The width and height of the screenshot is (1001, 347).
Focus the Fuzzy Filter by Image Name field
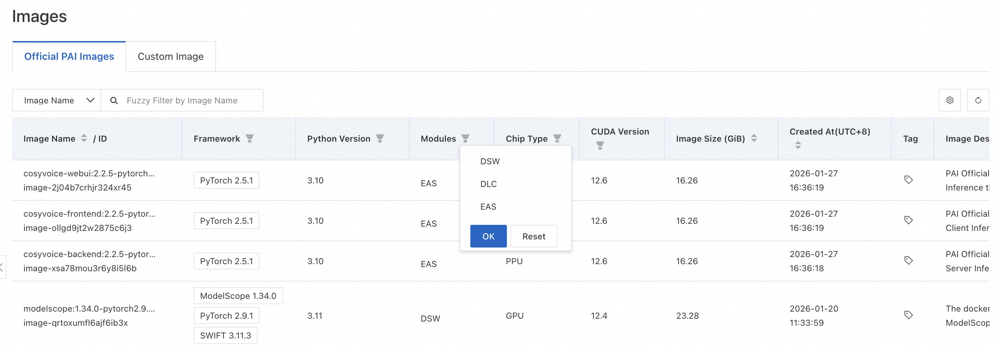click(190, 101)
